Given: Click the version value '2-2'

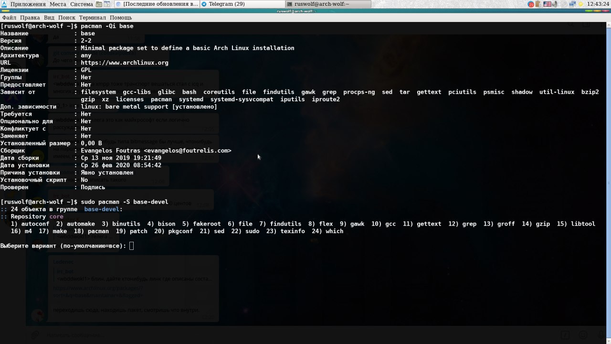Looking at the screenshot, I should point(86,41).
